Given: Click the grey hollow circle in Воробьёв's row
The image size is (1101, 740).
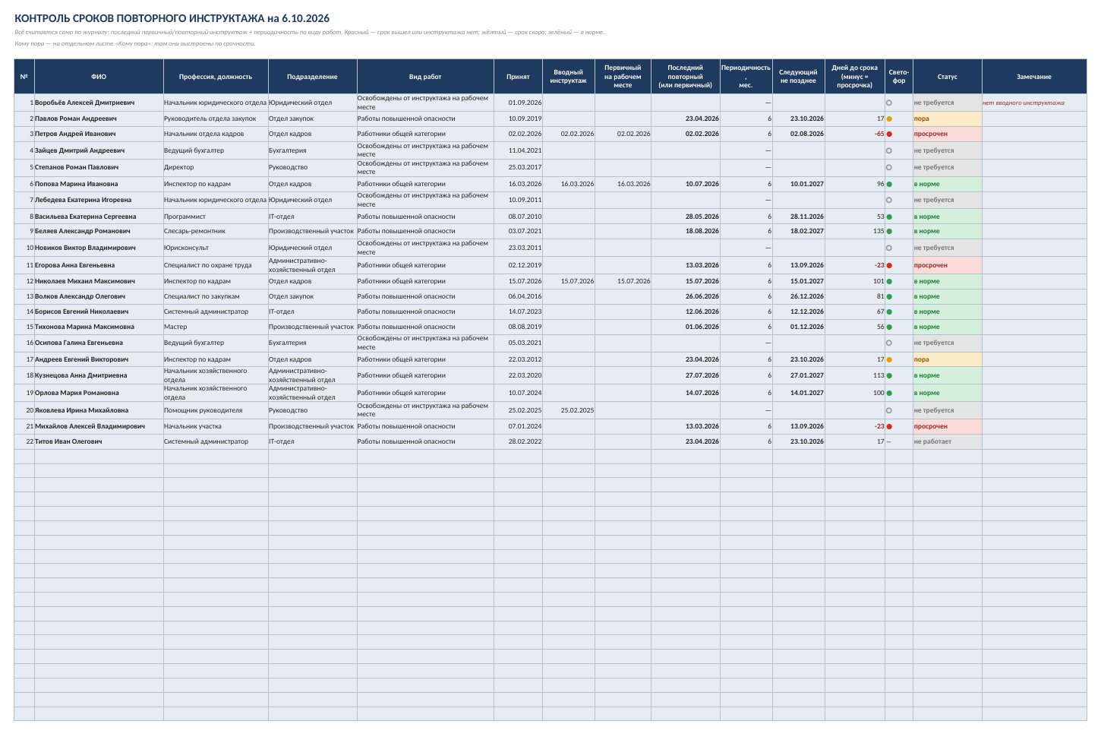Looking at the screenshot, I should [x=889, y=103].
